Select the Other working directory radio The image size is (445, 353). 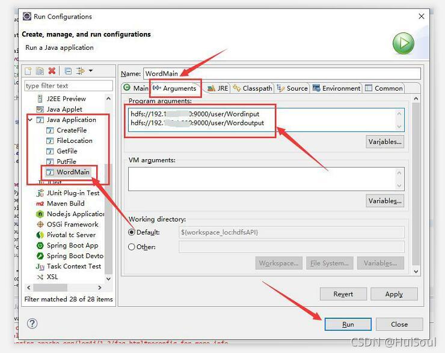click(x=132, y=247)
